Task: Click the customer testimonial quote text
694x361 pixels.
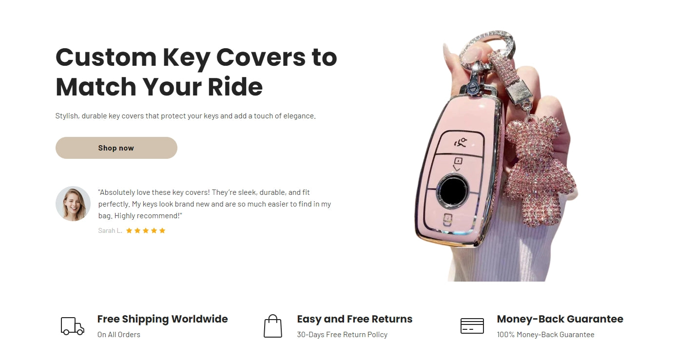Action: (x=214, y=204)
